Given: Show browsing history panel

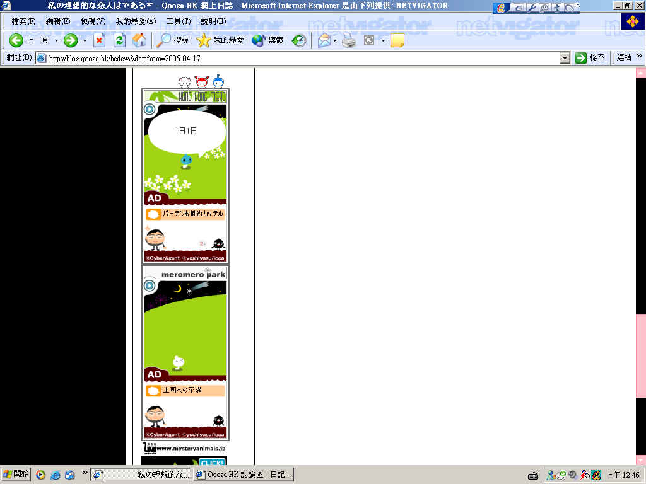Looking at the screenshot, I should click(x=299, y=40).
